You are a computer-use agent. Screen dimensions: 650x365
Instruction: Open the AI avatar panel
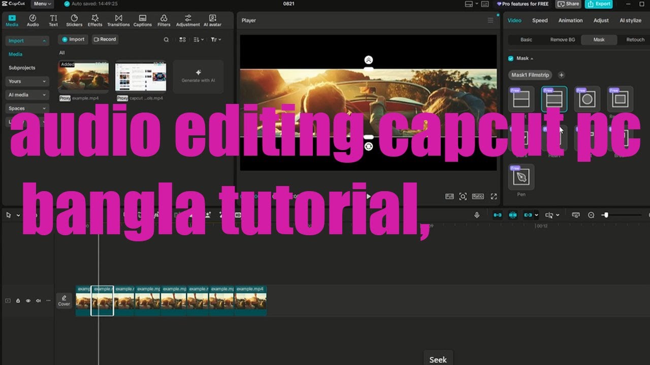pyautogui.click(x=212, y=20)
